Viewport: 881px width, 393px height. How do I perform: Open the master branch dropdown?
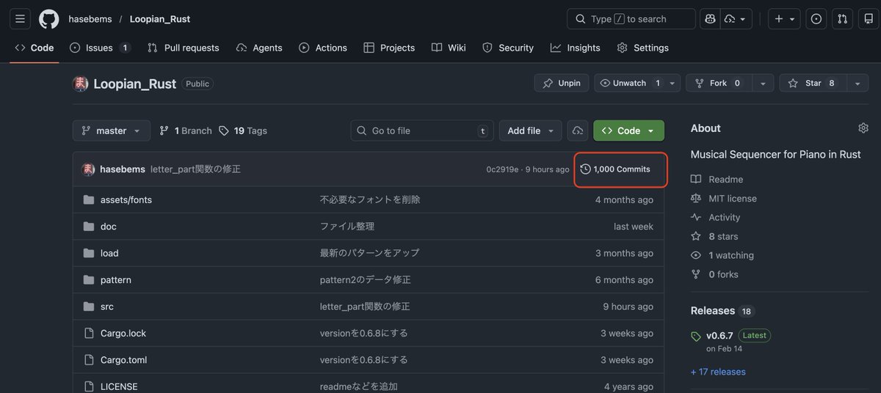tap(112, 131)
